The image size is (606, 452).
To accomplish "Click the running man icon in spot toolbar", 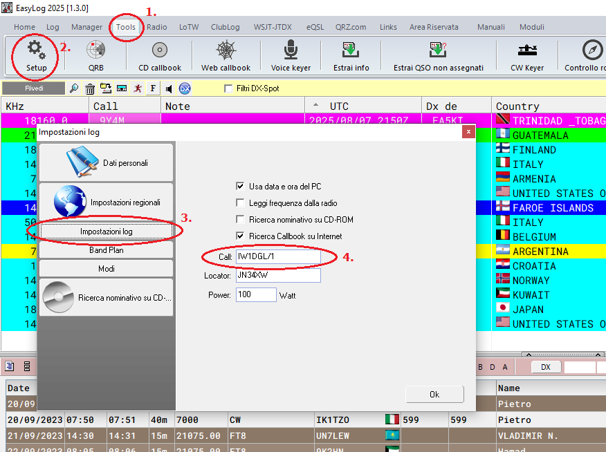I will (x=138, y=88).
